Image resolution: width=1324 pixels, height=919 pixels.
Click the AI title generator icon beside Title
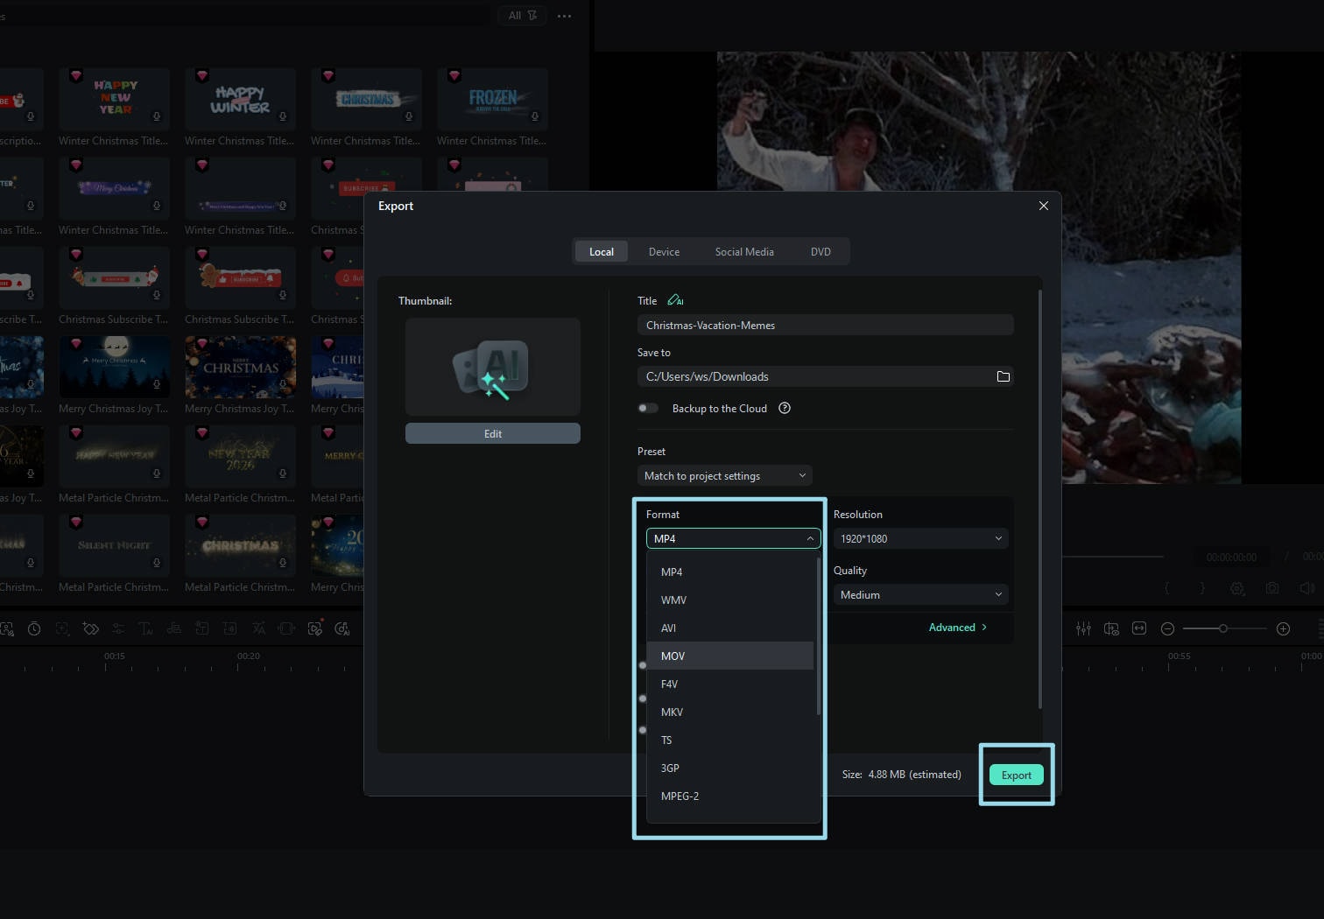[x=675, y=300]
